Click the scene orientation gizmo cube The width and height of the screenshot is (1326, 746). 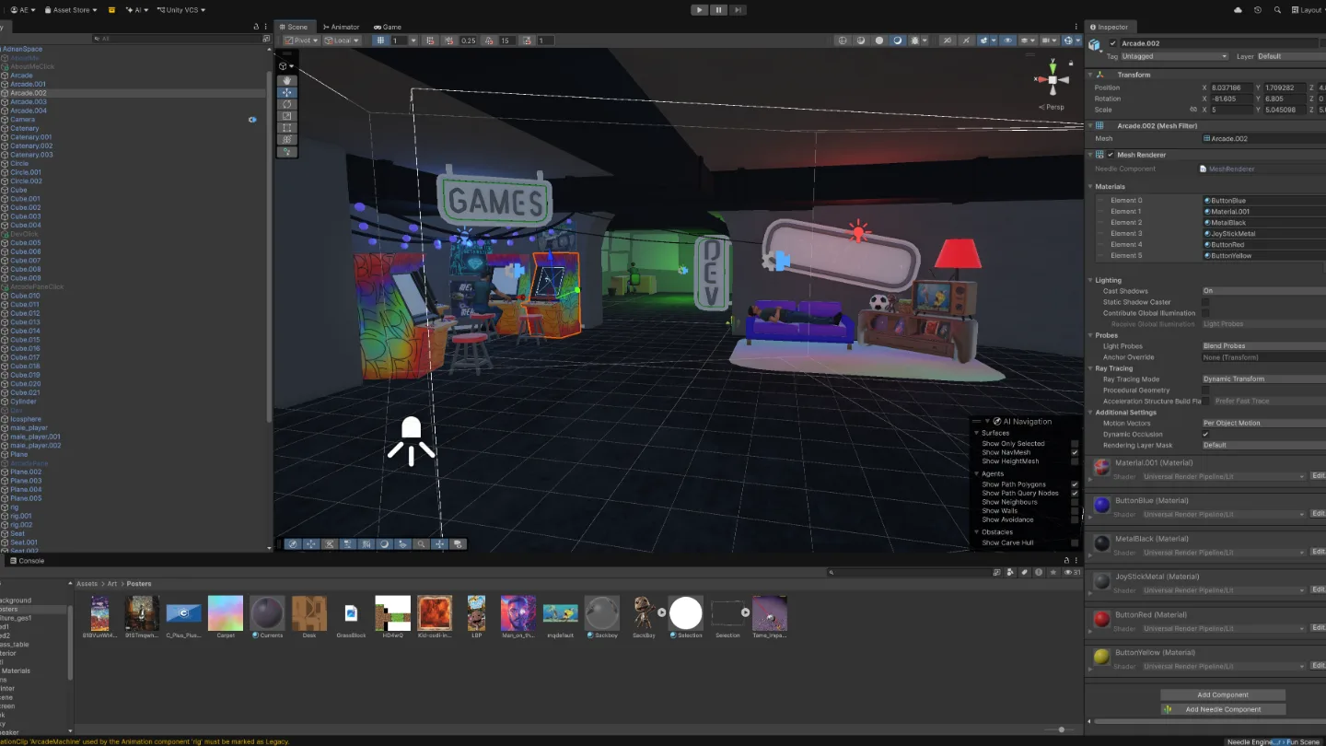(x=1053, y=80)
